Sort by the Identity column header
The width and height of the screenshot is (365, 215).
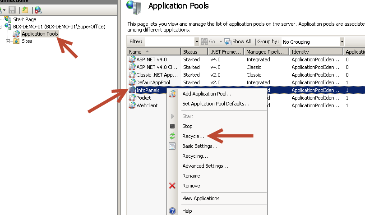pos(316,51)
